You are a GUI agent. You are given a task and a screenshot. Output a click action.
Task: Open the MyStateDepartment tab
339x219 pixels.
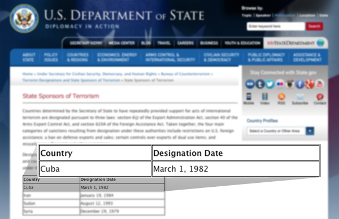pyautogui.click(x=295, y=43)
